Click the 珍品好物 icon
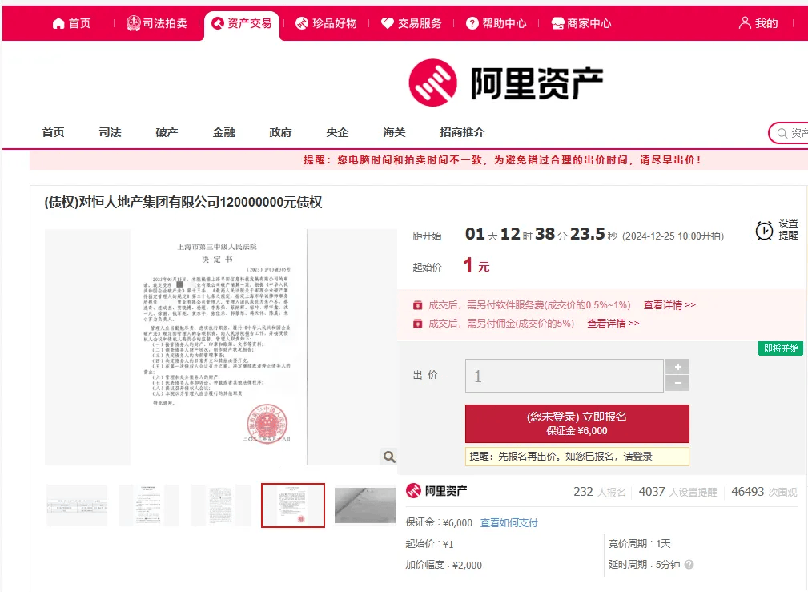 (x=302, y=23)
